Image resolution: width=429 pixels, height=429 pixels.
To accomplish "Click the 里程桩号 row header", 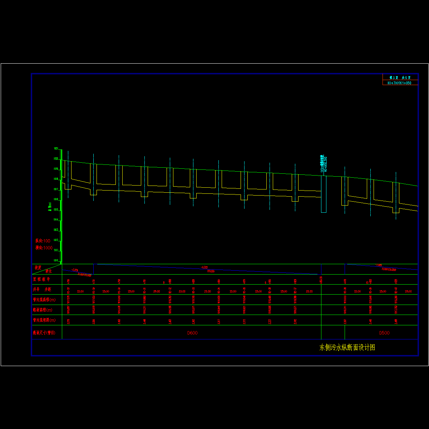I will pos(41,279).
